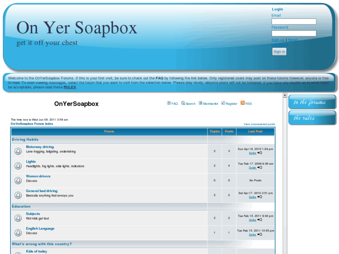View latest post icon in General bad driving row

point(260,197)
